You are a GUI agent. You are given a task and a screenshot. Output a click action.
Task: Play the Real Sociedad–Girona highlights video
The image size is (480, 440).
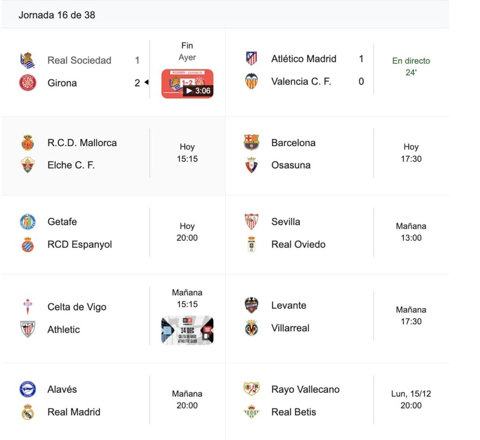[x=187, y=84]
